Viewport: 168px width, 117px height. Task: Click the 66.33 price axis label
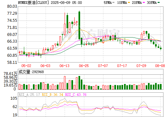(12, 41)
